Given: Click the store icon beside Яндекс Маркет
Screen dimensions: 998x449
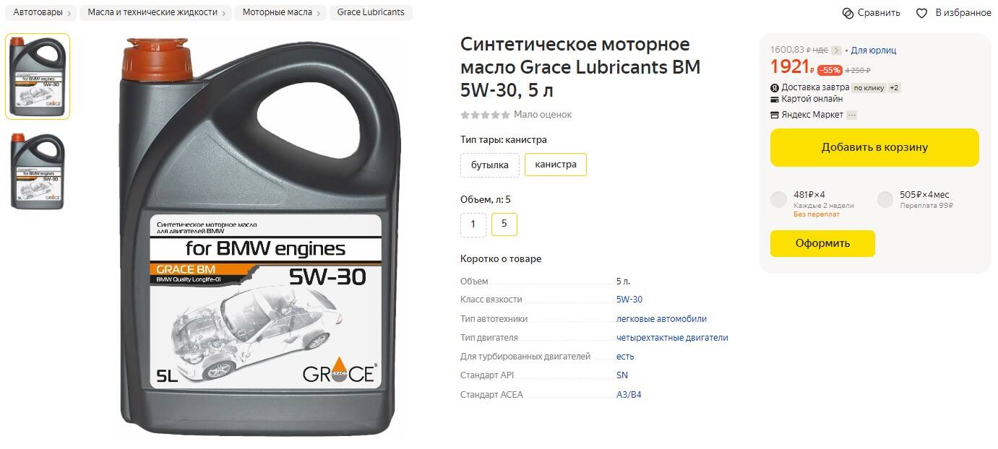Looking at the screenshot, I should click(x=775, y=115).
